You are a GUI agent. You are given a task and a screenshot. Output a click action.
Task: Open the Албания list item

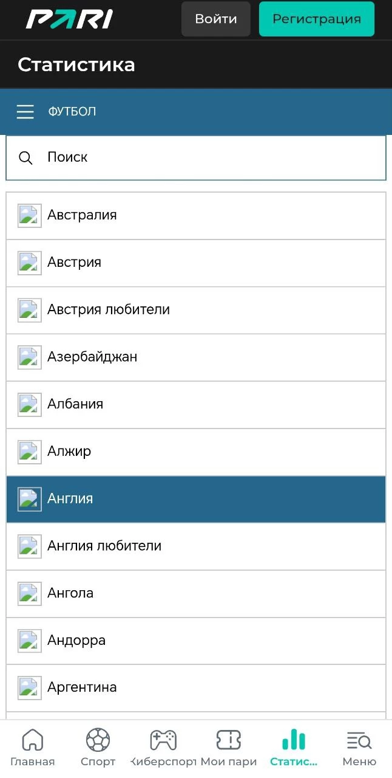[196, 405]
